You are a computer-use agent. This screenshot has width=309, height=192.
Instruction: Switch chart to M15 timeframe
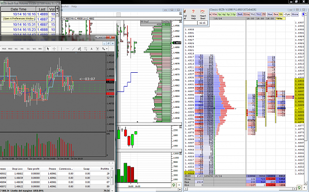(4, 48)
